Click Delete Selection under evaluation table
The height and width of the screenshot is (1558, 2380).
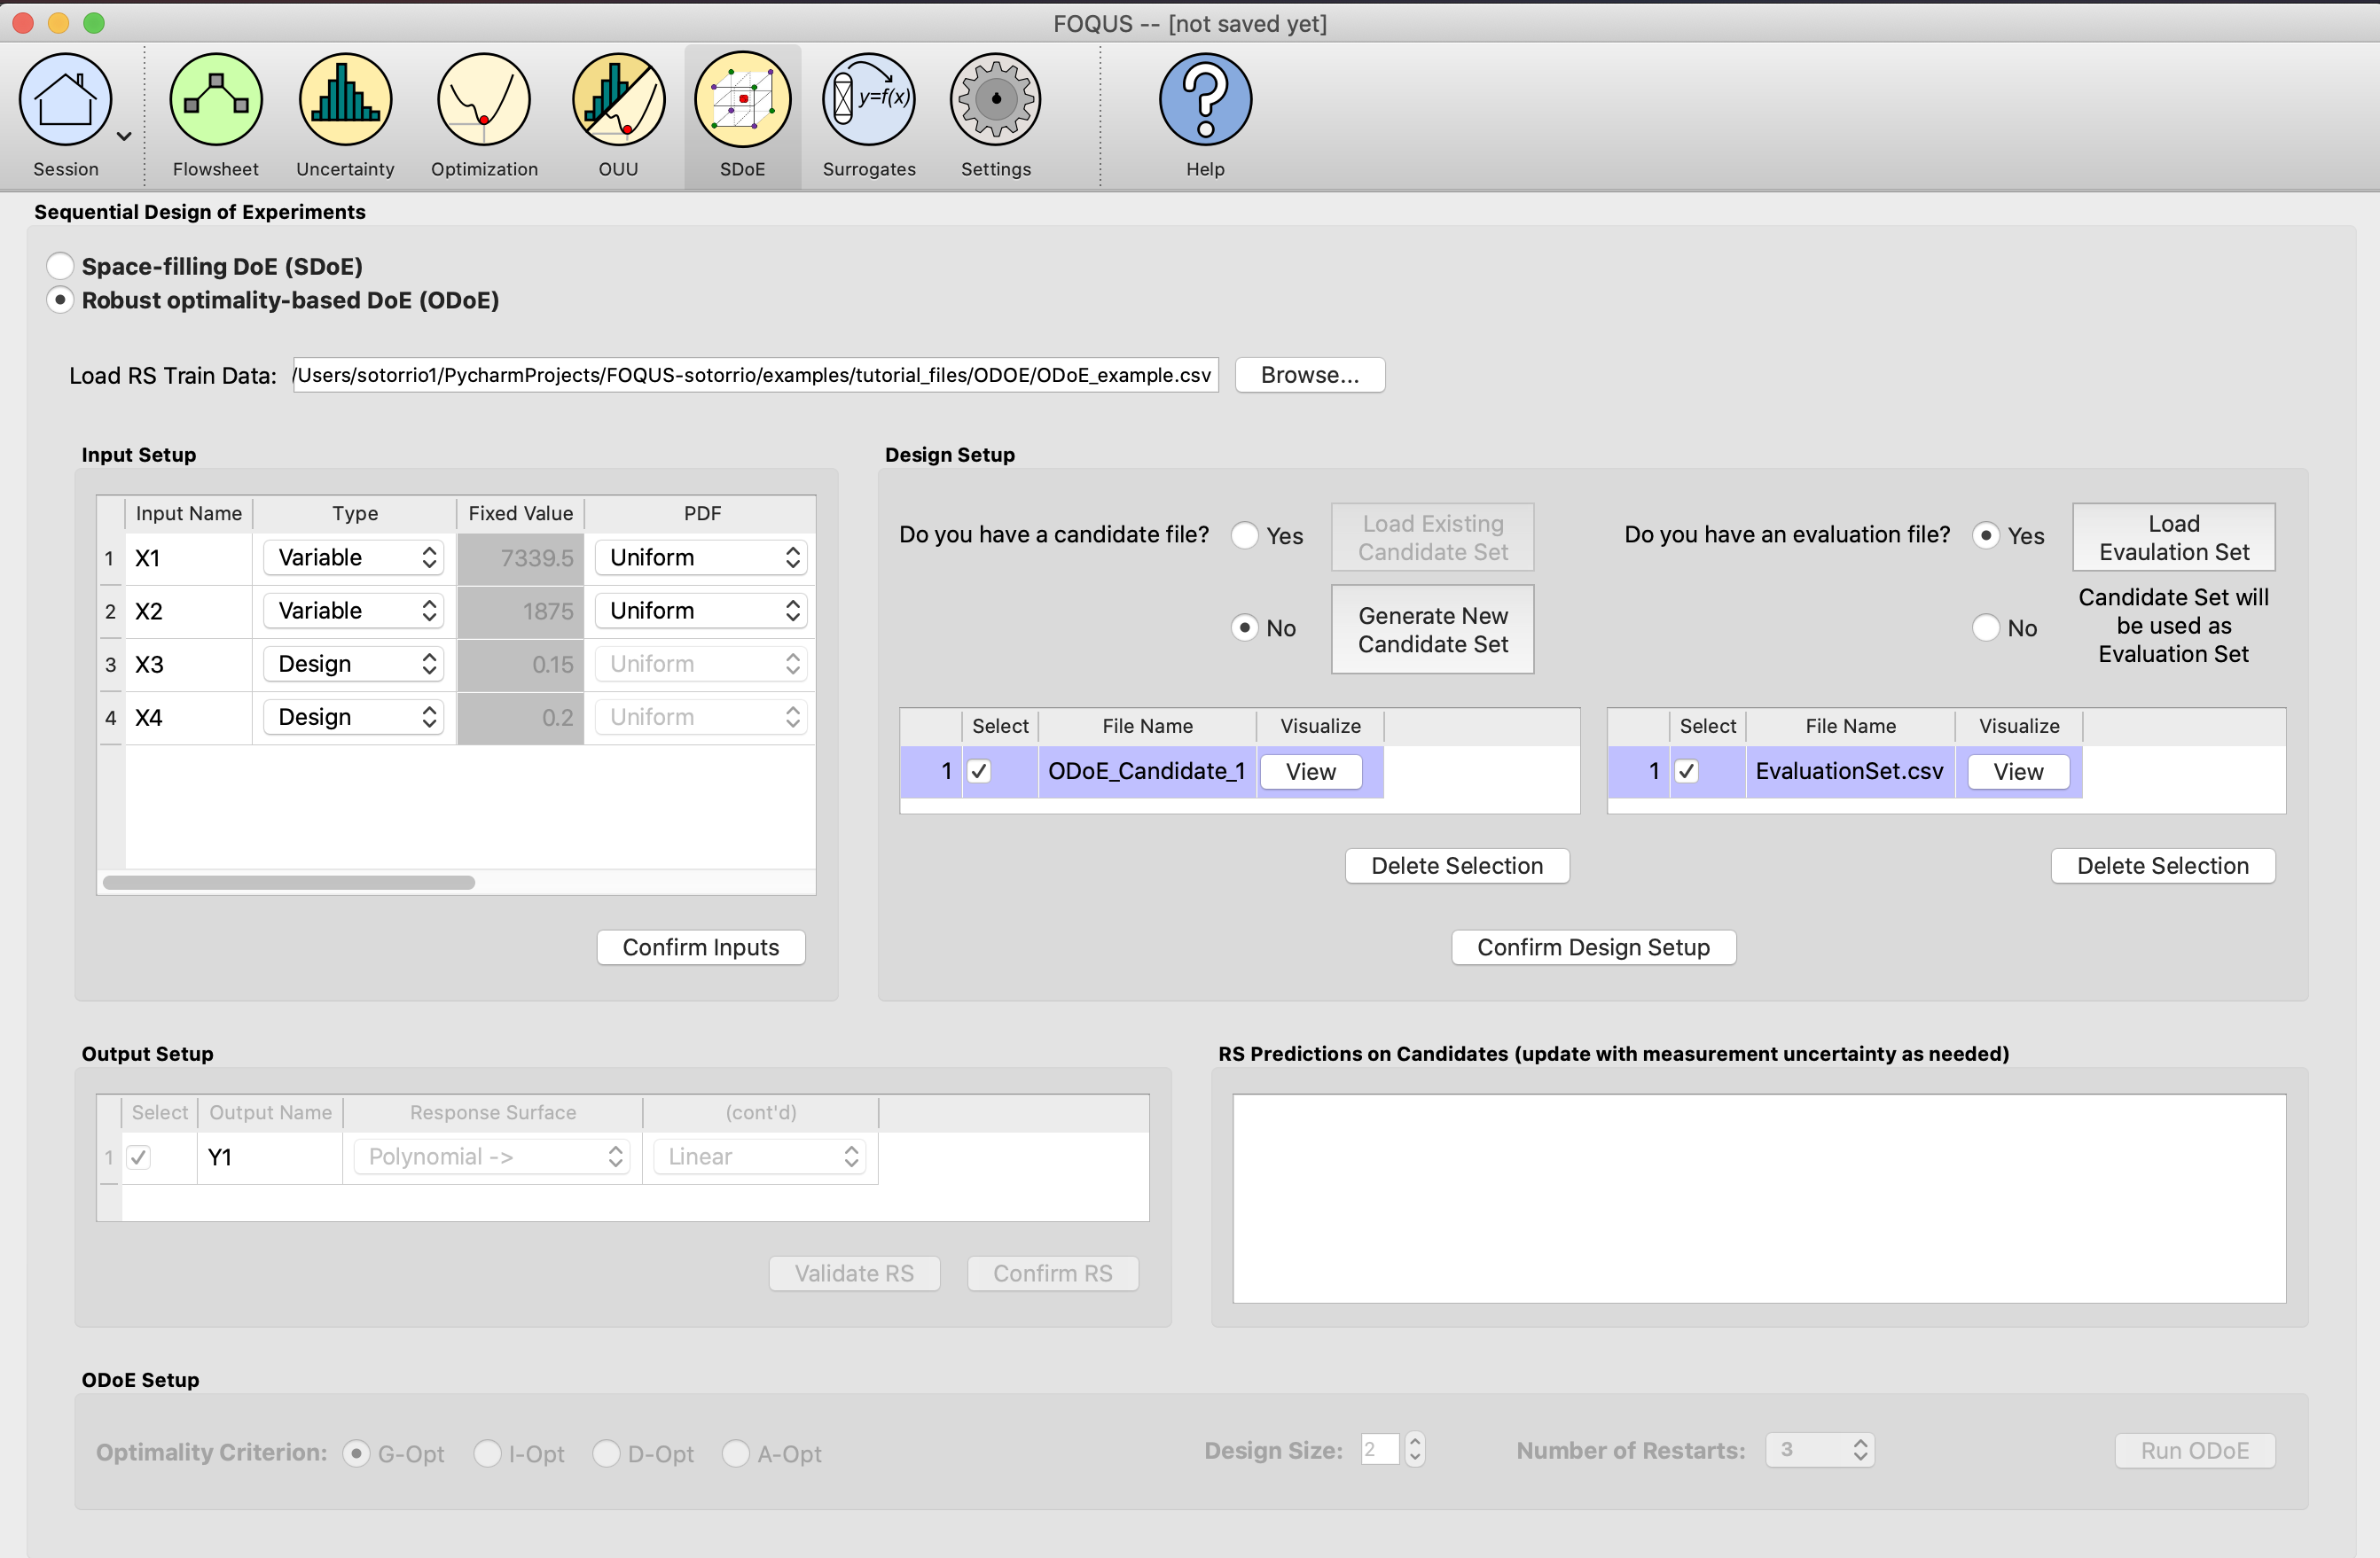click(2163, 867)
